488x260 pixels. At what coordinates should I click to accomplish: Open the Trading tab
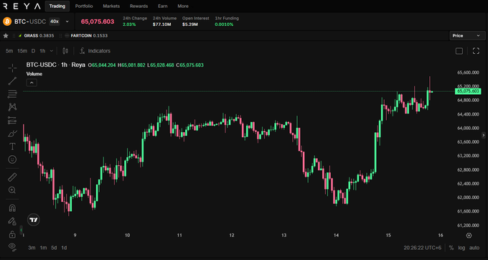[57, 6]
